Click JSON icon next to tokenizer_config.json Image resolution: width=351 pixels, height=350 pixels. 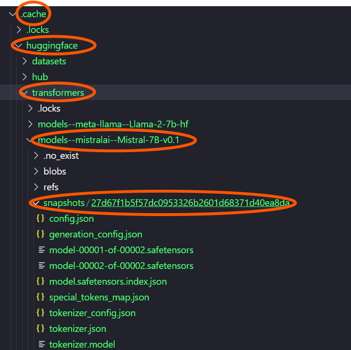pos(41,313)
